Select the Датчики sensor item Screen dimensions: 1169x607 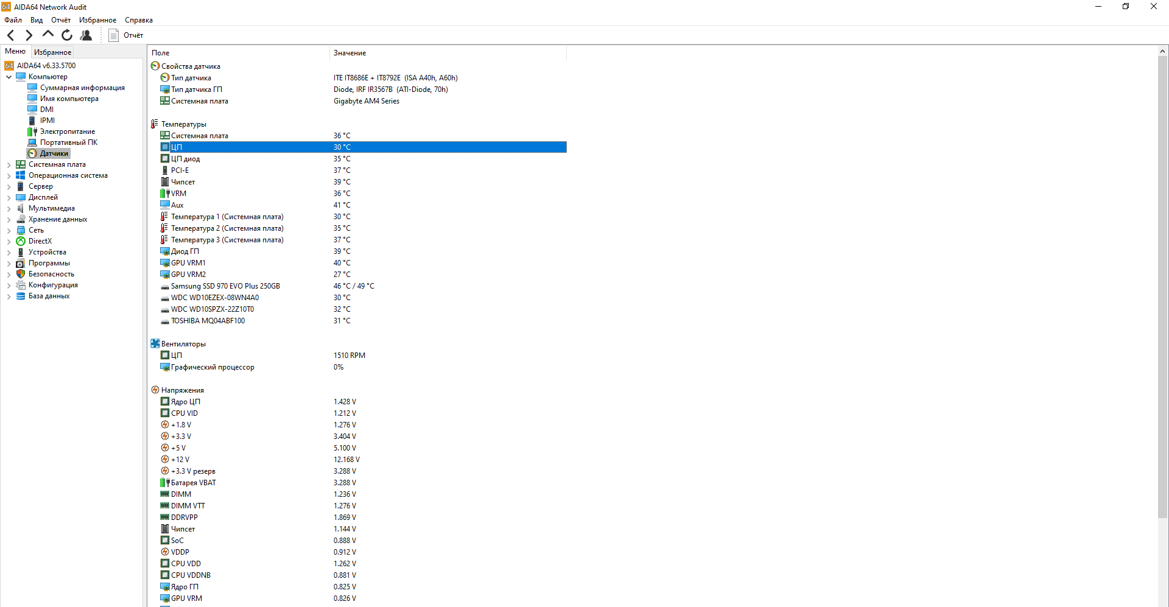[x=49, y=153]
